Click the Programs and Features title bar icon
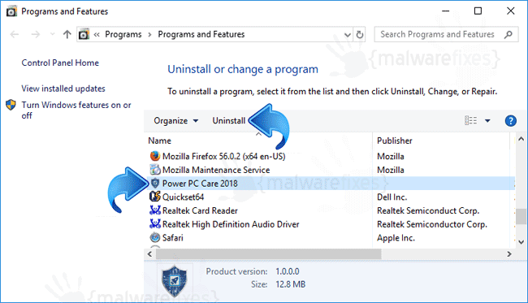 pyautogui.click(x=11, y=11)
